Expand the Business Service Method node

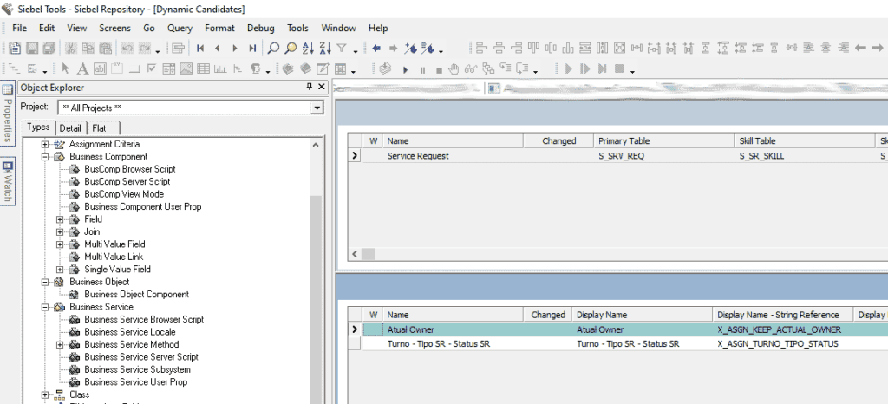pyautogui.click(x=60, y=344)
